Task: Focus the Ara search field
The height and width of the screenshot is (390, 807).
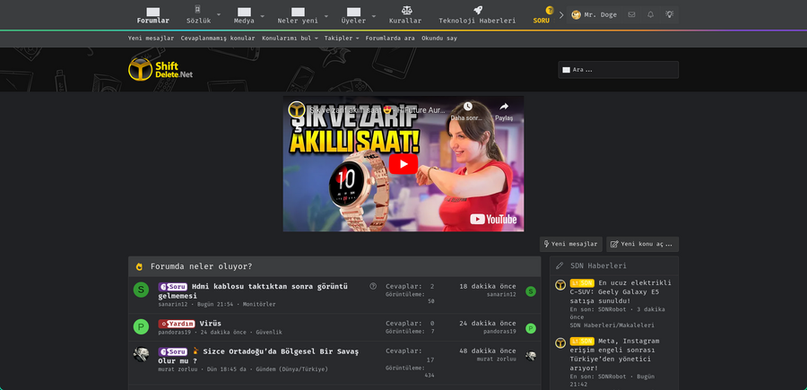Action: 618,70
